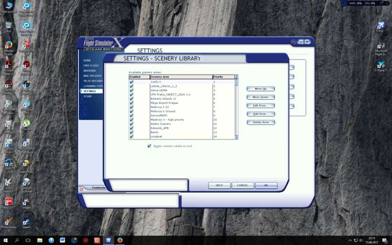
Task: Select Multiplayer in the sidebar
Action: pos(93,76)
